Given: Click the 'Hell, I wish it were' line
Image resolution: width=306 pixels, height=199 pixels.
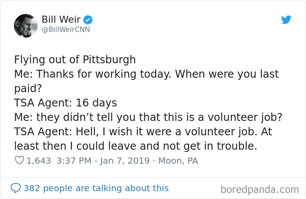Looking at the screenshot, I should (x=143, y=131).
